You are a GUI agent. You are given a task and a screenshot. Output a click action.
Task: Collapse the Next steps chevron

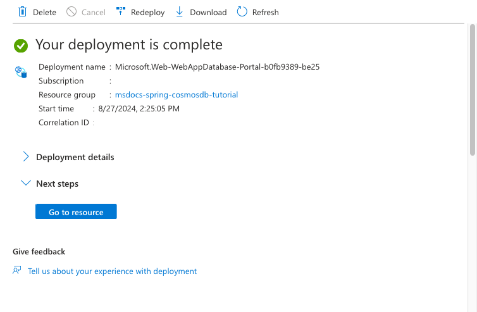pyautogui.click(x=26, y=183)
